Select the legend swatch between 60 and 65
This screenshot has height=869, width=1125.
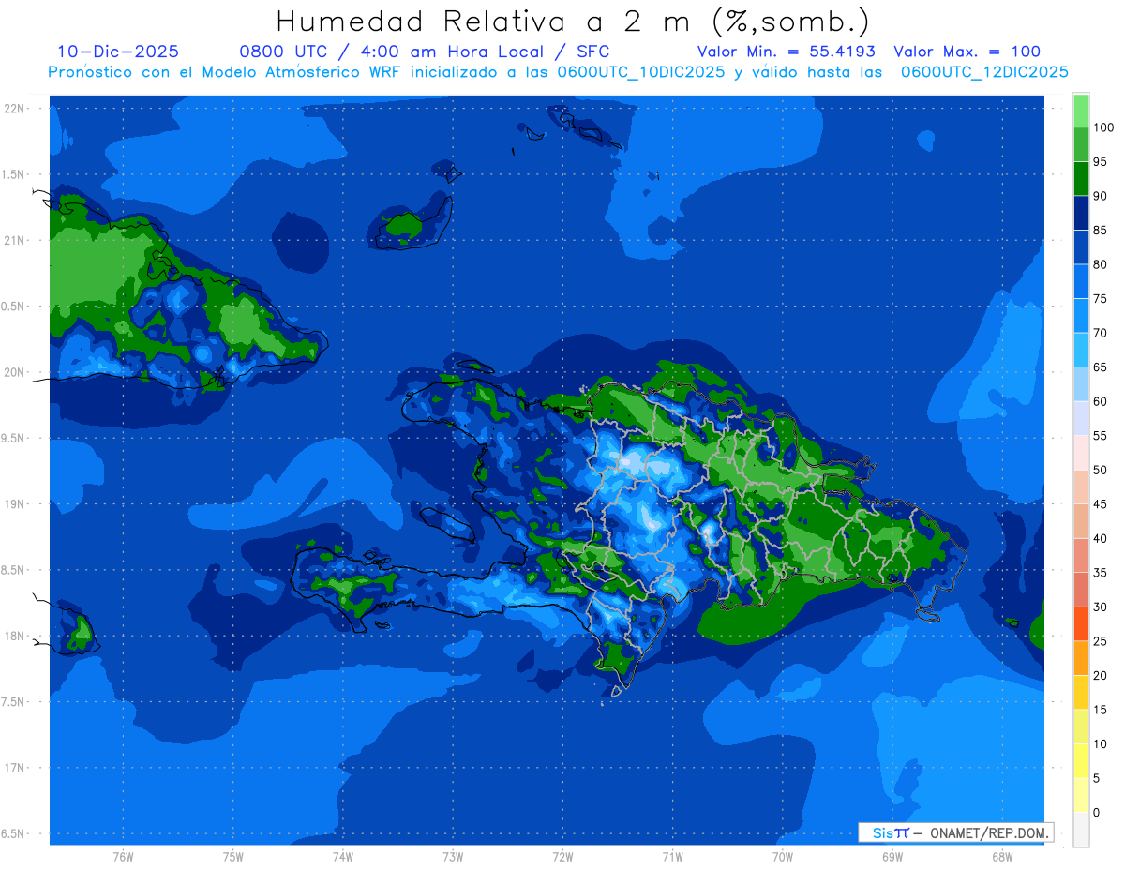[x=1081, y=384]
